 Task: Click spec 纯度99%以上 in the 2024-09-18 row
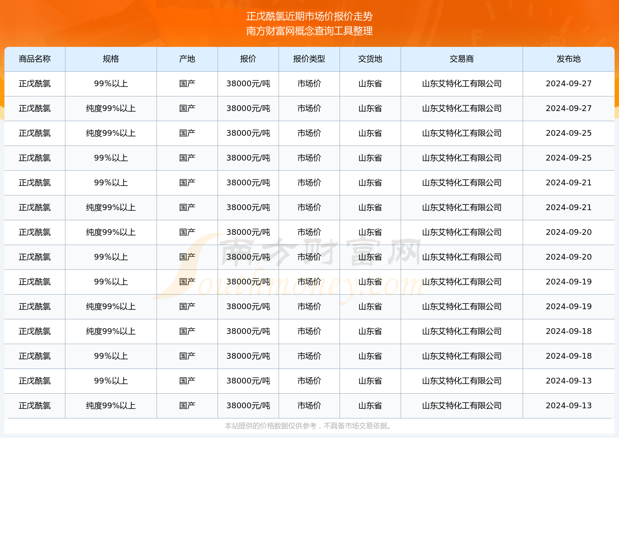pyautogui.click(x=111, y=331)
